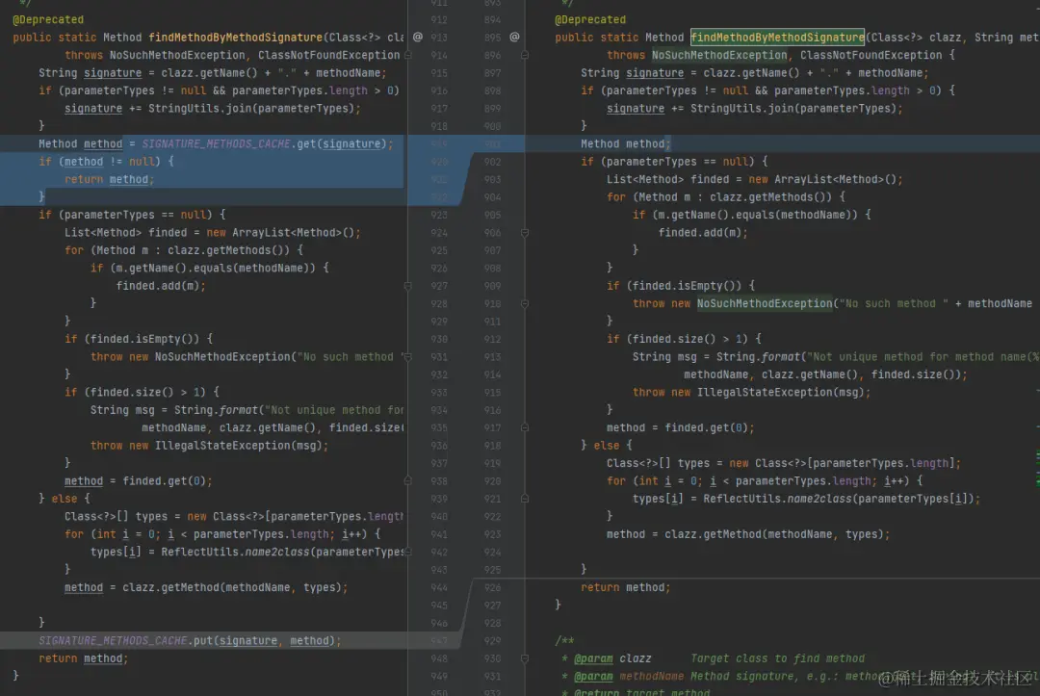The width and height of the screenshot is (1040, 696).
Task: Click @param methodName Javadoc tag in right pane
Action: tap(629, 676)
